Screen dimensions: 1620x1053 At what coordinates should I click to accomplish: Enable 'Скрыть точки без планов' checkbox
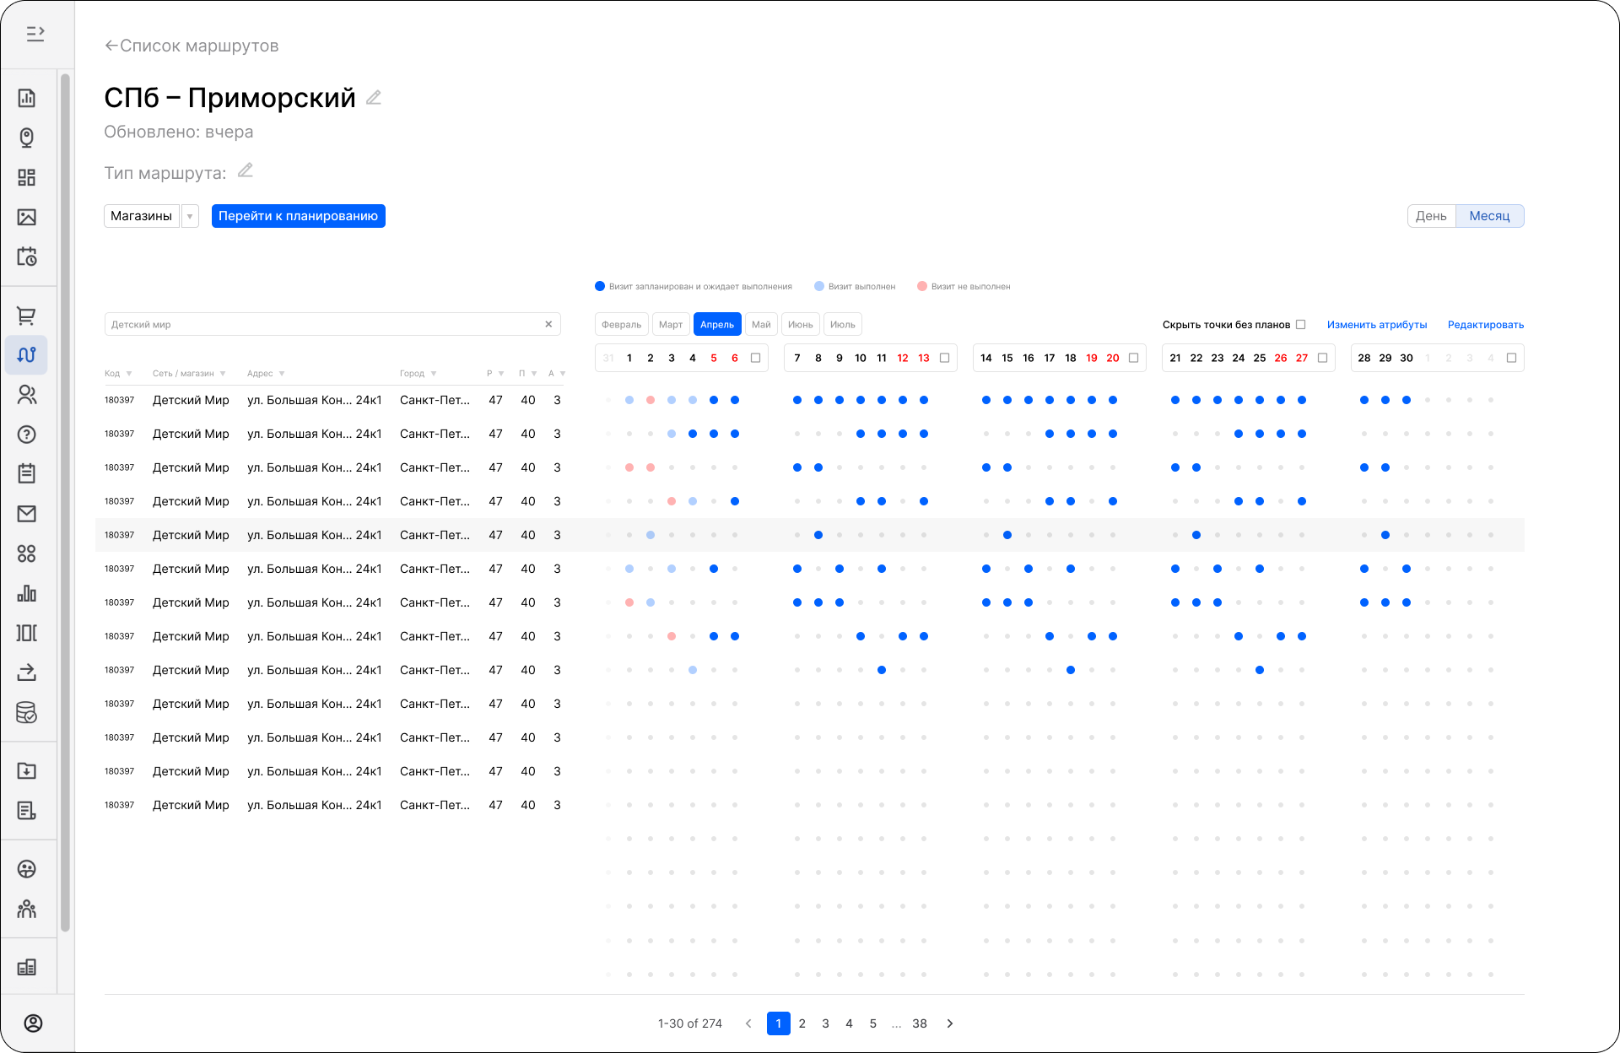pos(1300,324)
